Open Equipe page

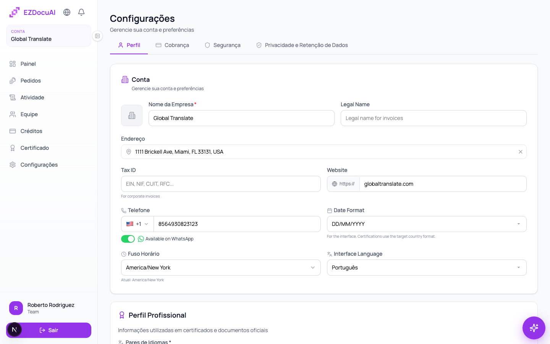point(49,114)
